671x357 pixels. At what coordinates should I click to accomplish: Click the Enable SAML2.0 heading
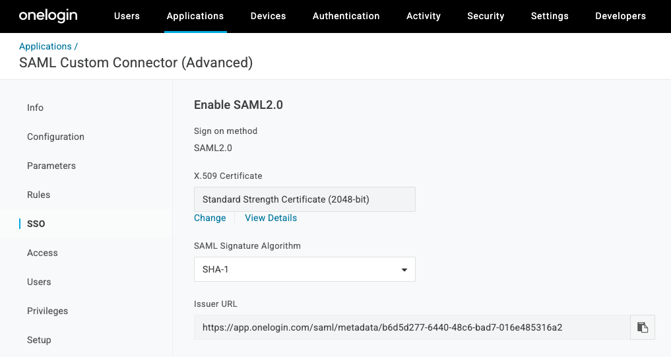(x=238, y=105)
